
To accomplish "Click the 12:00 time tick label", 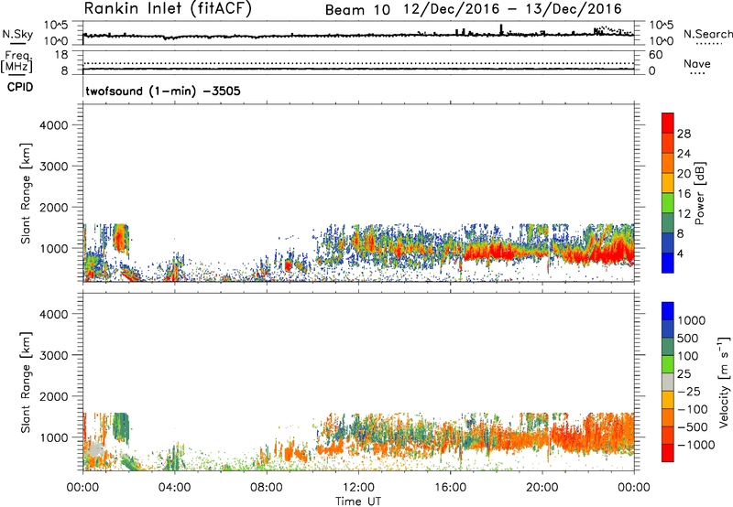I will tap(358, 488).
